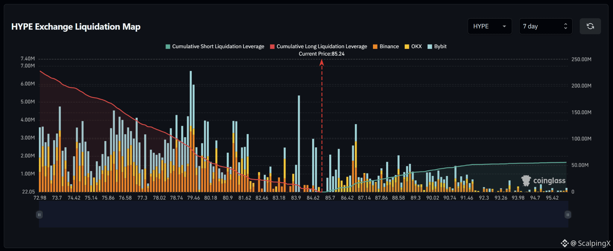Click the 77.3 price axis label

click(142, 198)
